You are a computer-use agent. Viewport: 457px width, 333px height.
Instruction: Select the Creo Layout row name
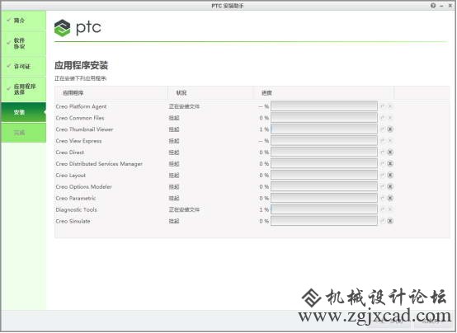tap(71, 176)
